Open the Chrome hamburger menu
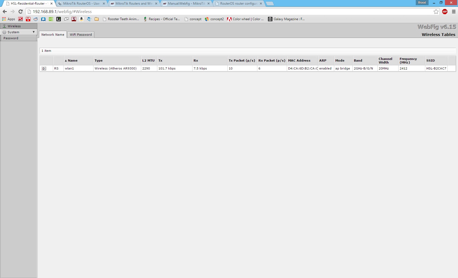458x278 pixels. [454, 11]
